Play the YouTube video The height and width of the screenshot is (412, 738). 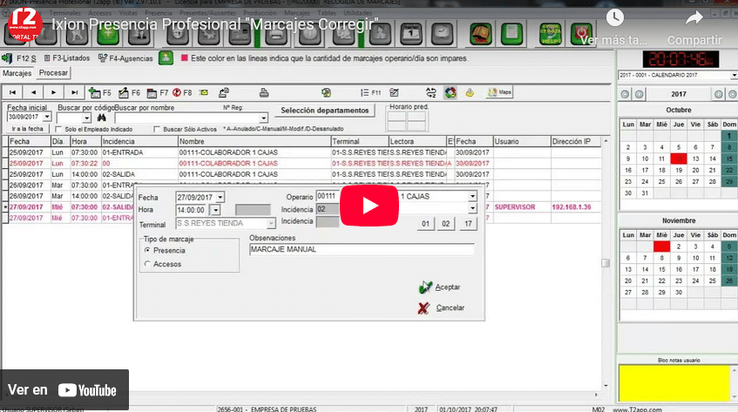[x=369, y=206]
